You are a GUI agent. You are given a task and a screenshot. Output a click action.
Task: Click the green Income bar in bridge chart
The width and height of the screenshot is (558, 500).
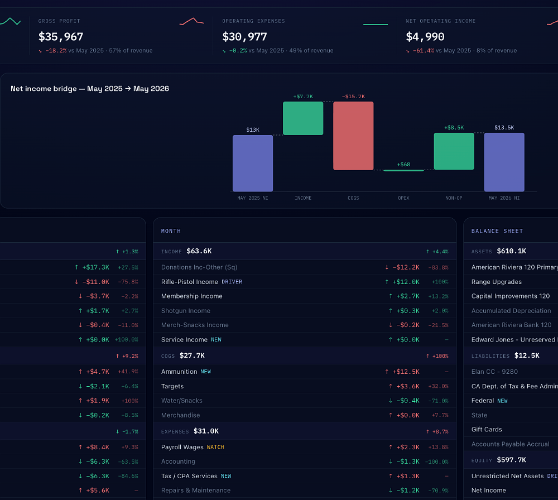pos(303,118)
